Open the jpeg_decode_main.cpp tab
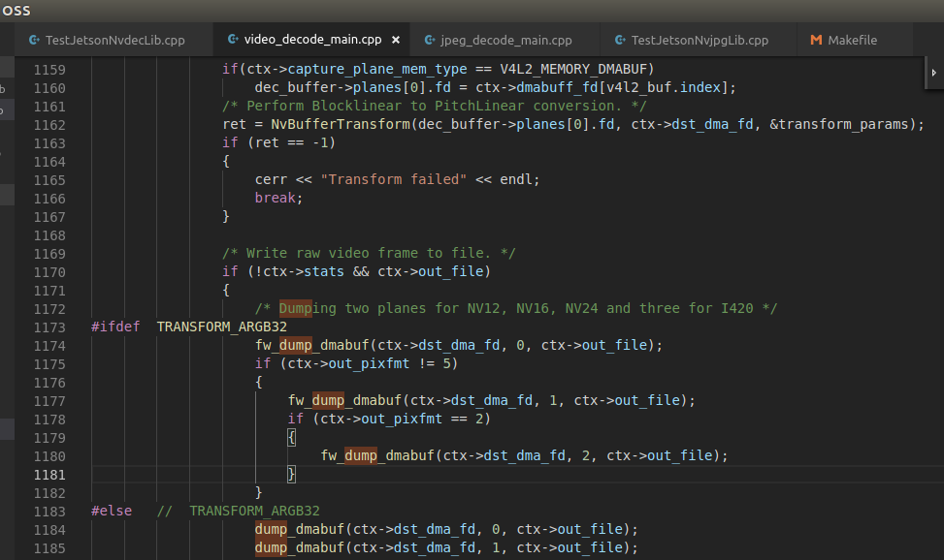The width and height of the screenshot is (944, 560). click(x=505, y=41)
